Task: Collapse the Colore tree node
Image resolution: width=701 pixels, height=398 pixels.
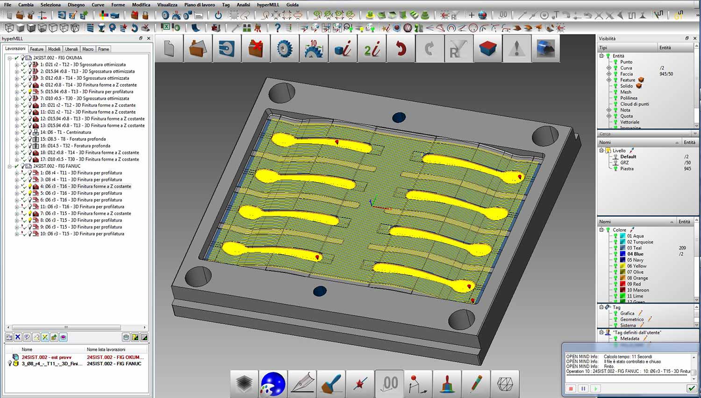Action: tap(601, 230)
